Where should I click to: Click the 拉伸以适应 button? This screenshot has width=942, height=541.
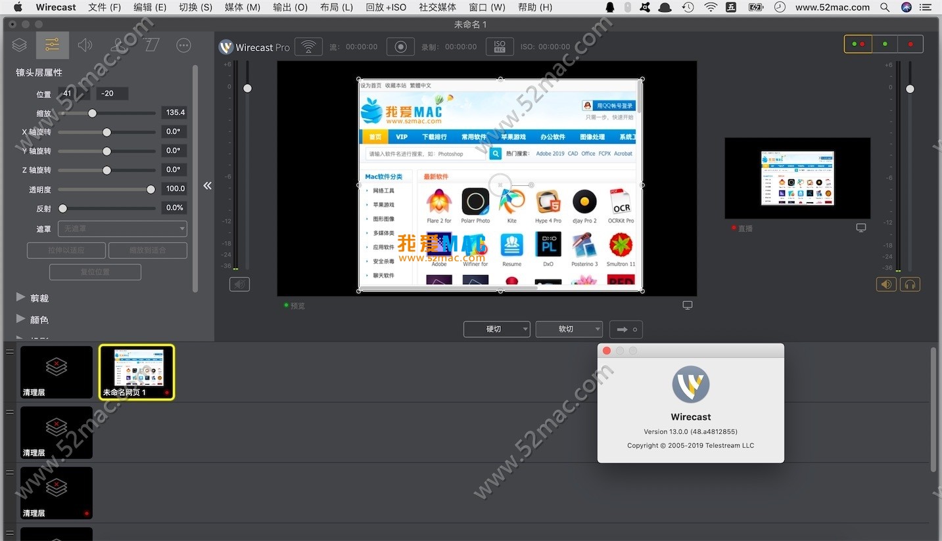coord(66,250)
